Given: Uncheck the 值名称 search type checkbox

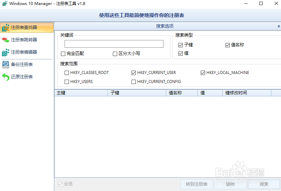Looking at the screenshot, I should (227, 45).
